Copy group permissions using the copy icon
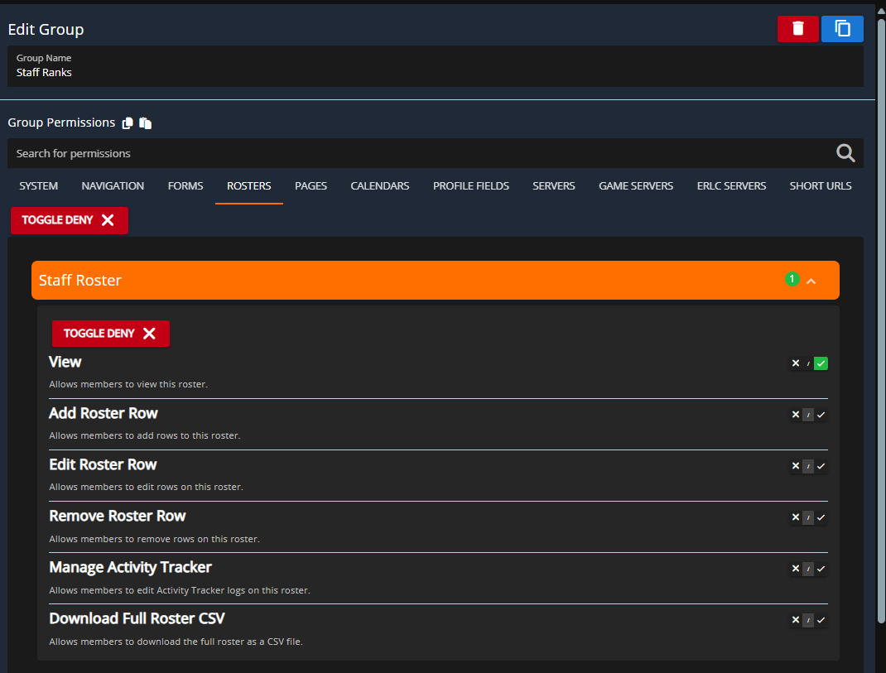The width and height of the screenshot is (886, 673). click(128, 123)
